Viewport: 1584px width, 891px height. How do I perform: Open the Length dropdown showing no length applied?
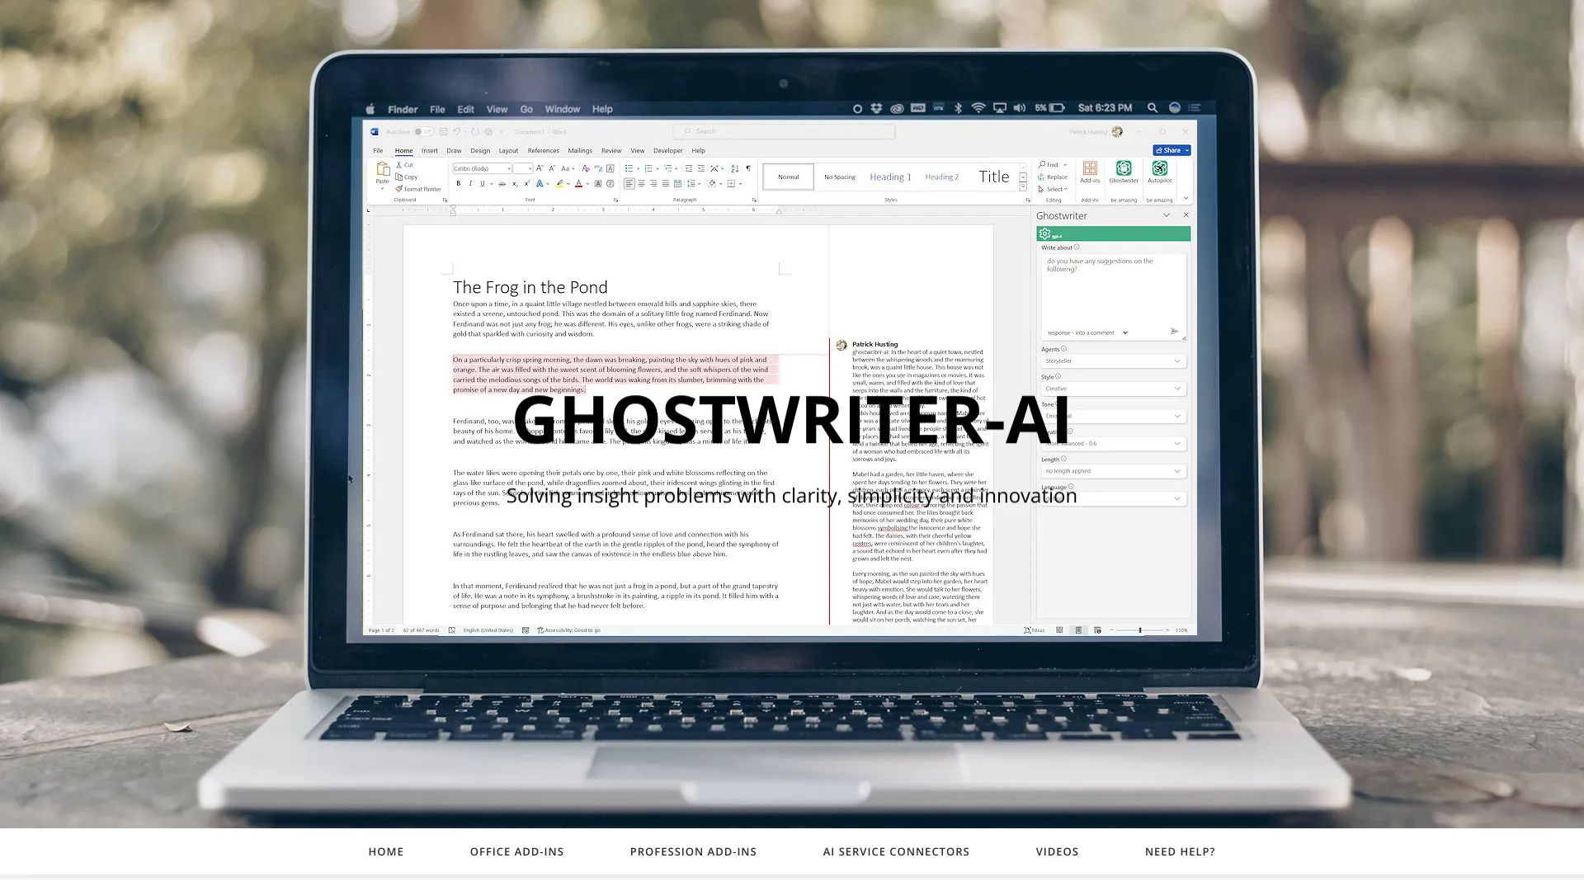click(x=1113, y=470)
